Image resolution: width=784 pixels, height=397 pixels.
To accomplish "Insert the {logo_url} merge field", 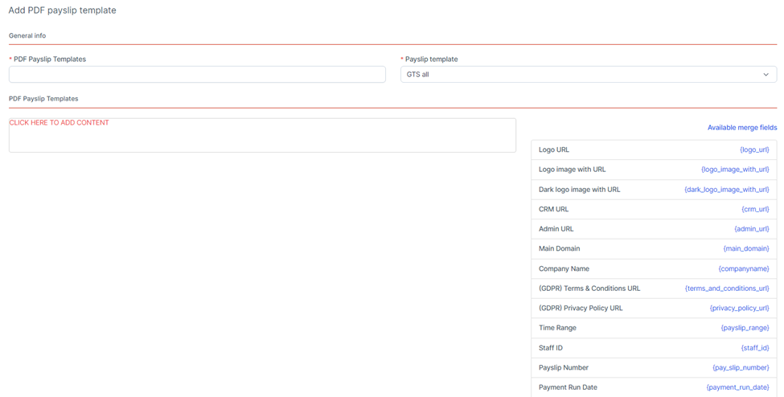I will coord(753,149).
